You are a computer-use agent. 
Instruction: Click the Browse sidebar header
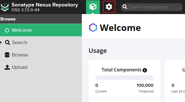(8, 19)
